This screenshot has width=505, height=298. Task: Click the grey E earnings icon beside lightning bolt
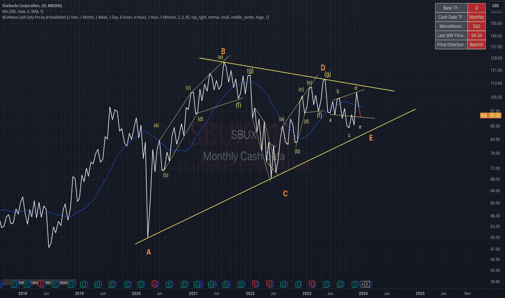(x=367, y=284)
